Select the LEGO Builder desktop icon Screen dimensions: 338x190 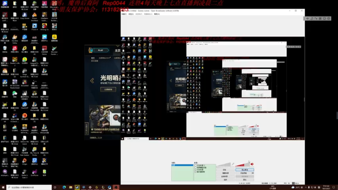55,16
